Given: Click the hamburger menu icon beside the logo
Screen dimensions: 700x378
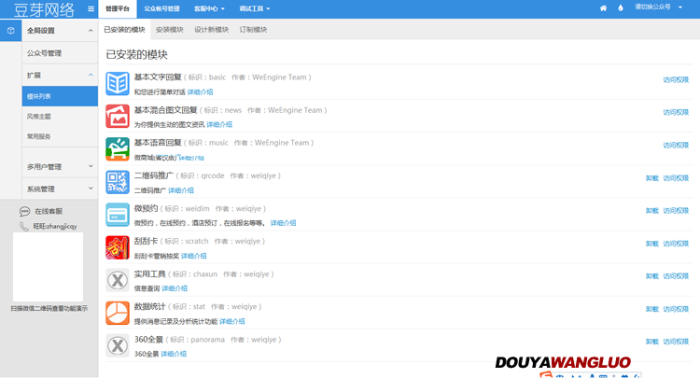Looking at the screenshot, I should point(91,9).
